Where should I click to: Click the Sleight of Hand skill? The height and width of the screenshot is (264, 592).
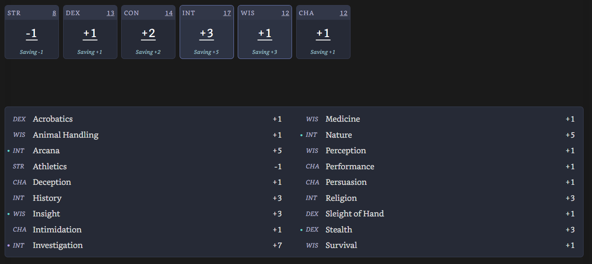click(354, 214)
